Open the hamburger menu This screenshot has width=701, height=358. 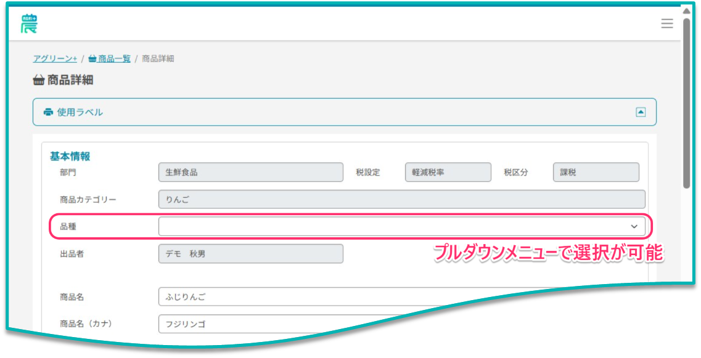[666, 23]
